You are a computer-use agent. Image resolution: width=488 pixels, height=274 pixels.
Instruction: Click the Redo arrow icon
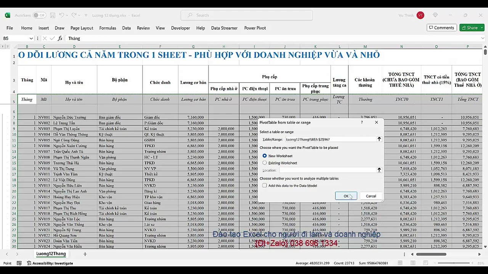pyautogui.click(x=74, y=15)
